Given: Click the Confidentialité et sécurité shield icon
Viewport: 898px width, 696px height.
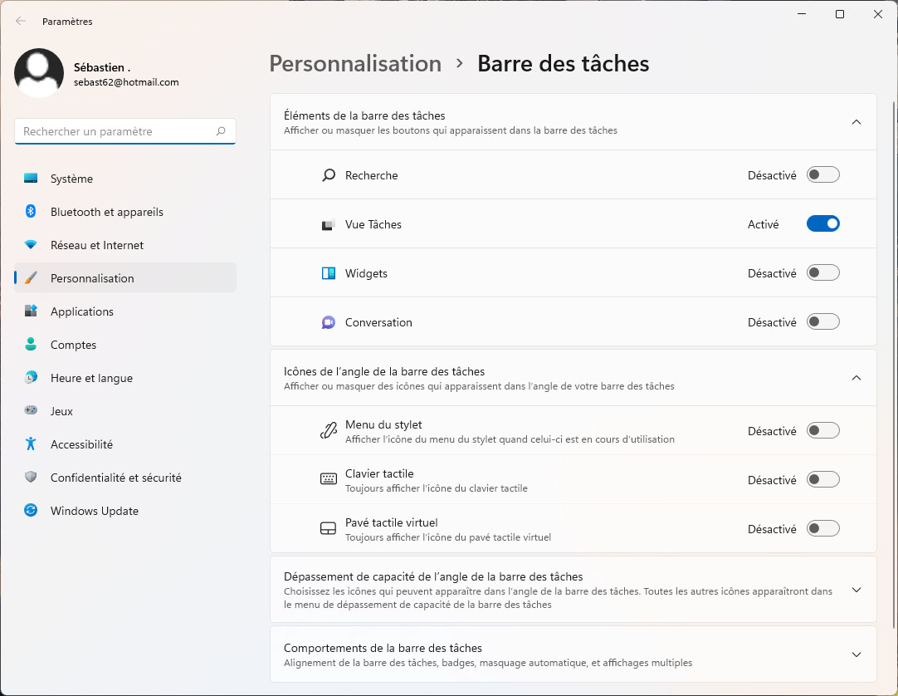Looking at the screenshot, I should click(x=31, y=478).
